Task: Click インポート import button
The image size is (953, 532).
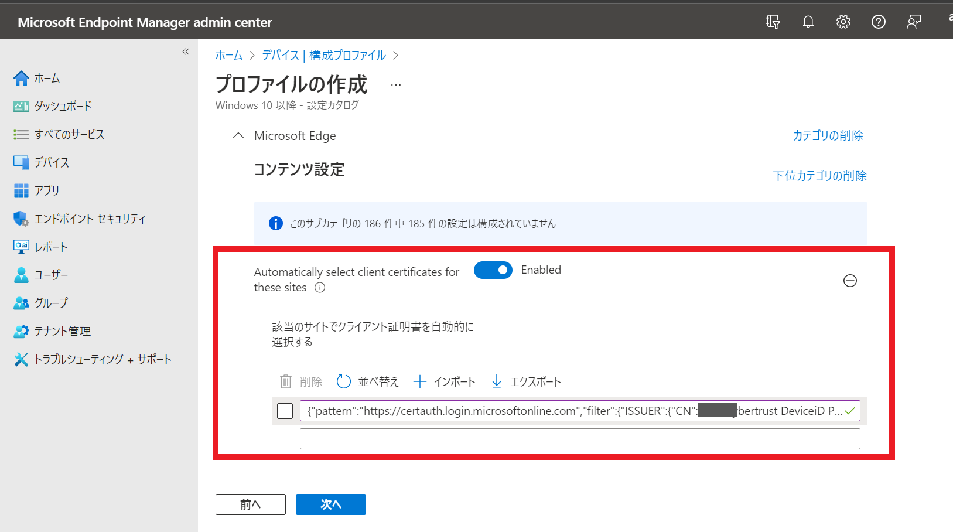Action: [444, 382]
